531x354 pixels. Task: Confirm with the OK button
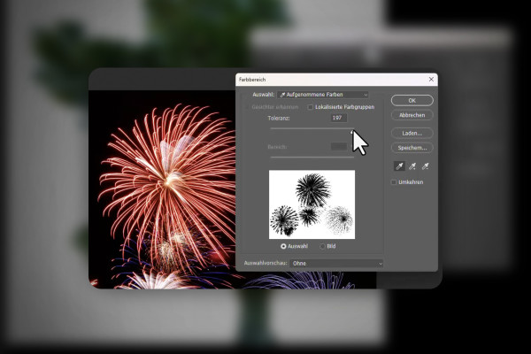412,101
